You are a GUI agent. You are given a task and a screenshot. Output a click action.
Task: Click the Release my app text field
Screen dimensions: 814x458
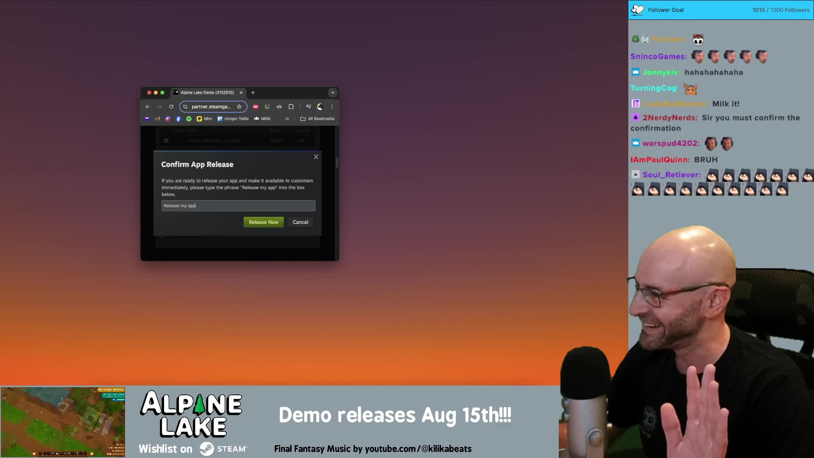pyautogui.click(x=238, y=206)
